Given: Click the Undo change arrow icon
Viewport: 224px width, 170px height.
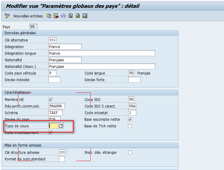Looking at the screenshot, I should click(x=63, y=16).
